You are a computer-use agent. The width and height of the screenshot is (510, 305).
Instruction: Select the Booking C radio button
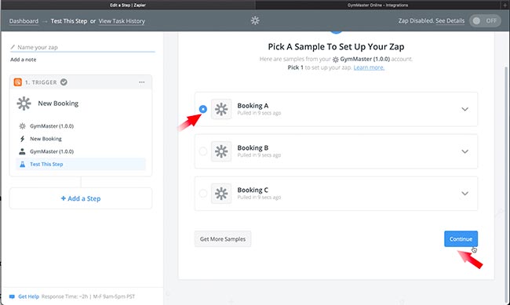[x=203, y=194]
